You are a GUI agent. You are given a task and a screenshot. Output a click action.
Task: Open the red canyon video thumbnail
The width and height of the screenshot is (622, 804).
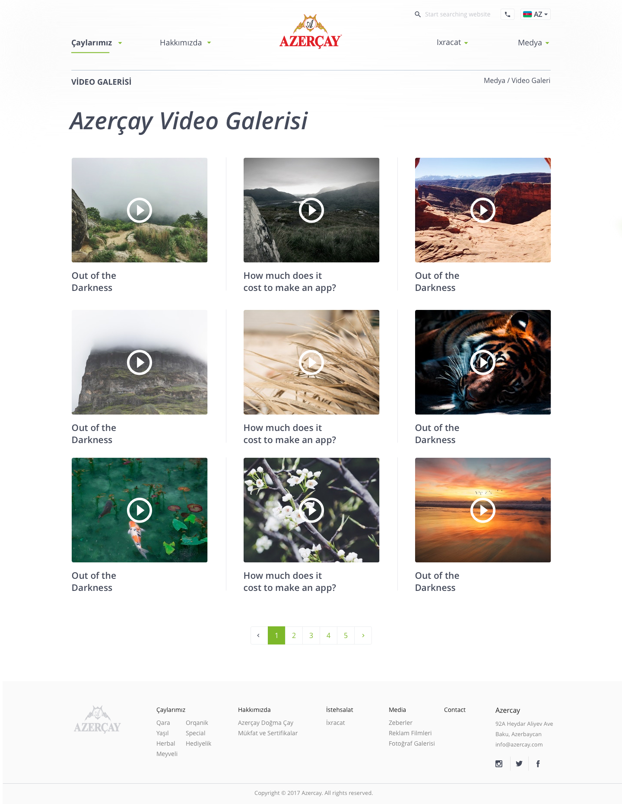coord(483,210)
